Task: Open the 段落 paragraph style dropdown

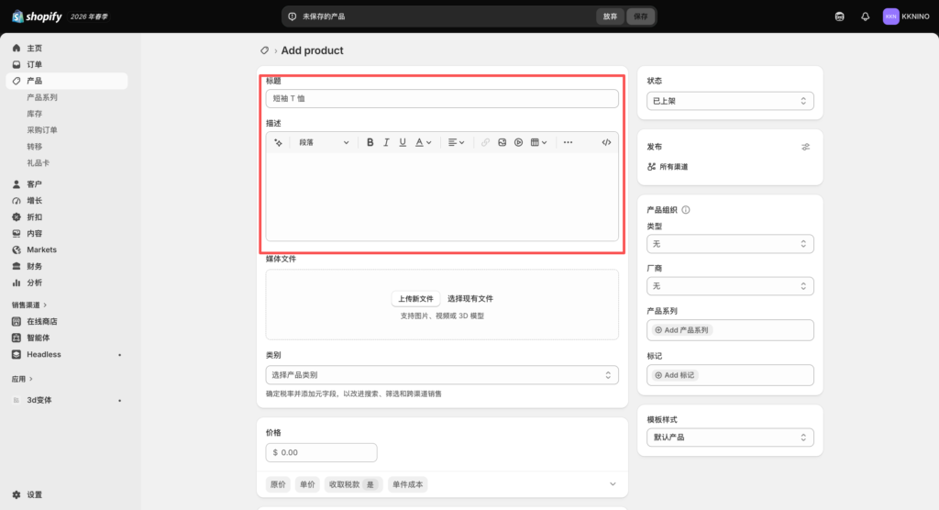Action: (x=324, y=142)
